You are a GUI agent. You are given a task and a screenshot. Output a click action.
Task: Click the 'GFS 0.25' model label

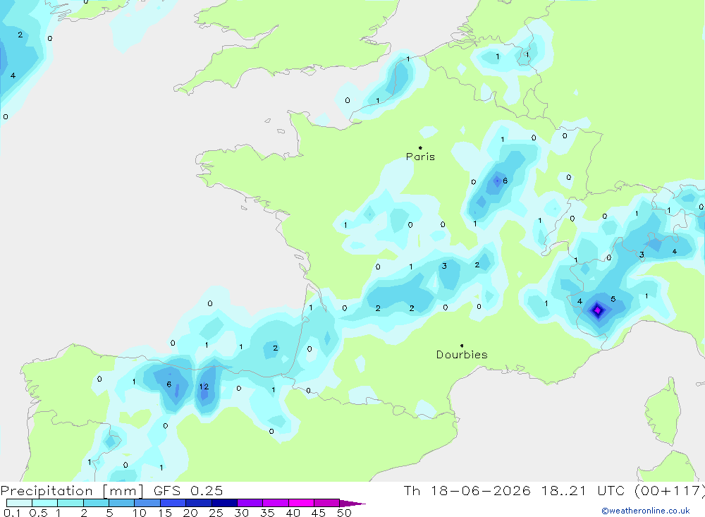188,491
